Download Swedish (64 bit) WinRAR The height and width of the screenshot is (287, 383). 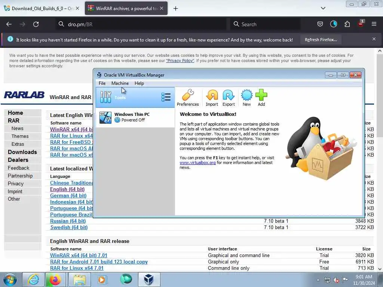(69, 228)
